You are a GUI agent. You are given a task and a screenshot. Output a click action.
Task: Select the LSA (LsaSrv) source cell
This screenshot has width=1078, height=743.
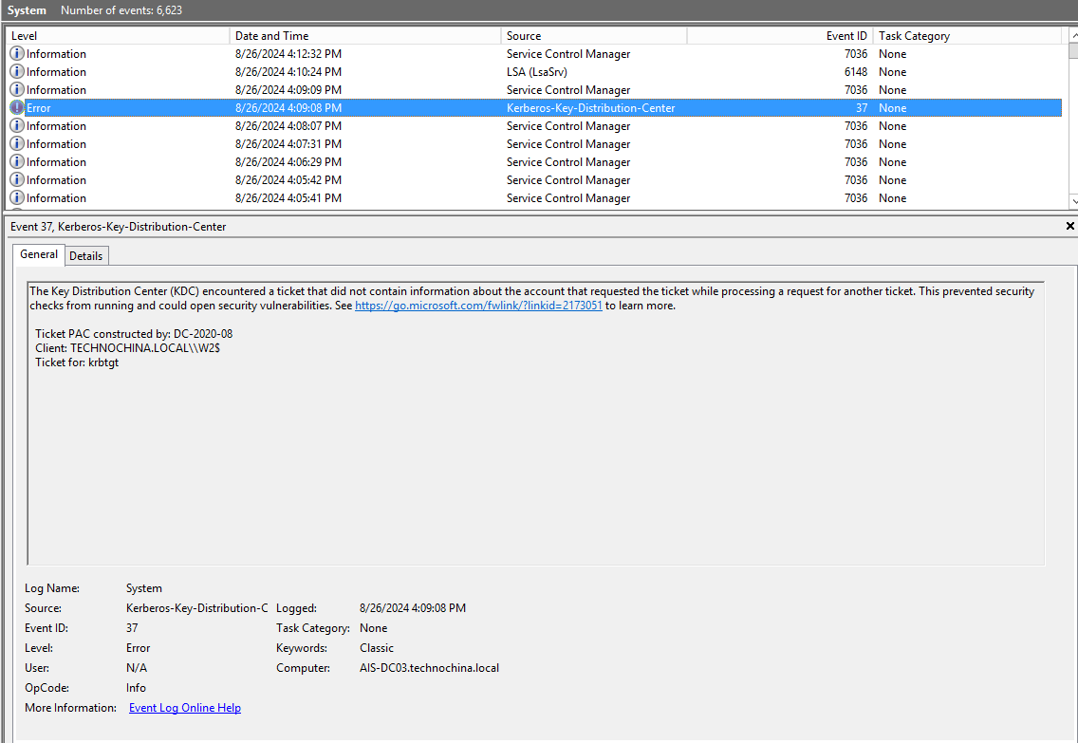click(x=537, y=71)
